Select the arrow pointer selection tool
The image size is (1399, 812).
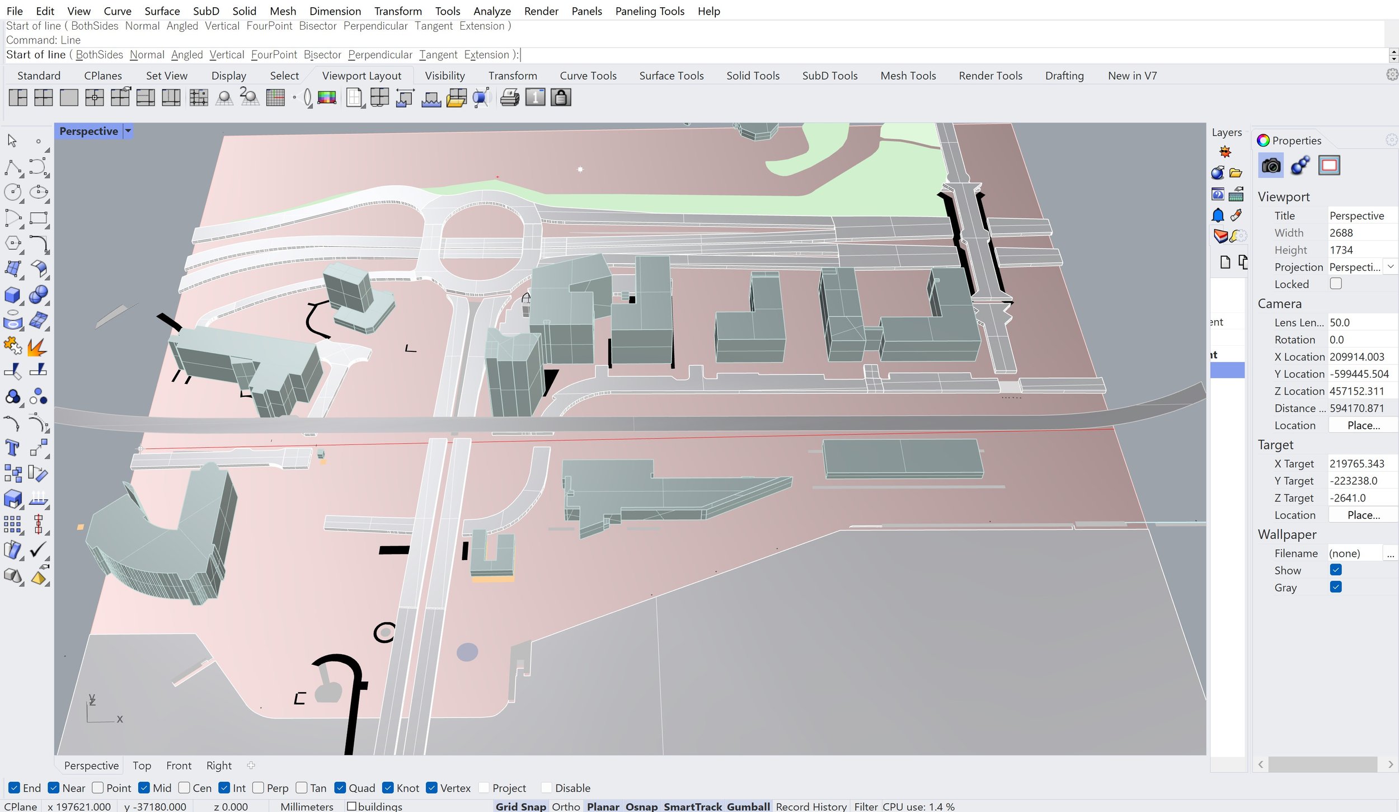click(x=12, y=140)
